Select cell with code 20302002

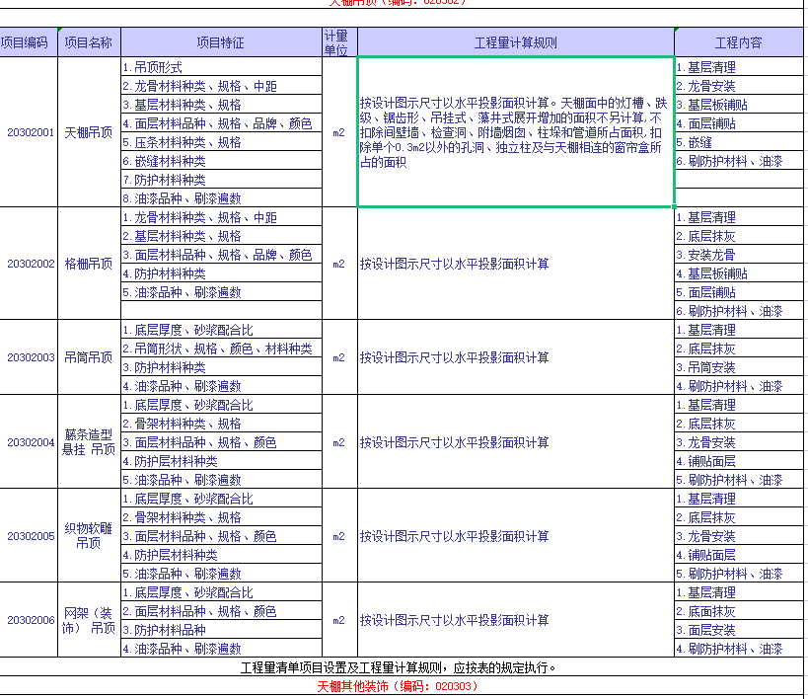29,264
